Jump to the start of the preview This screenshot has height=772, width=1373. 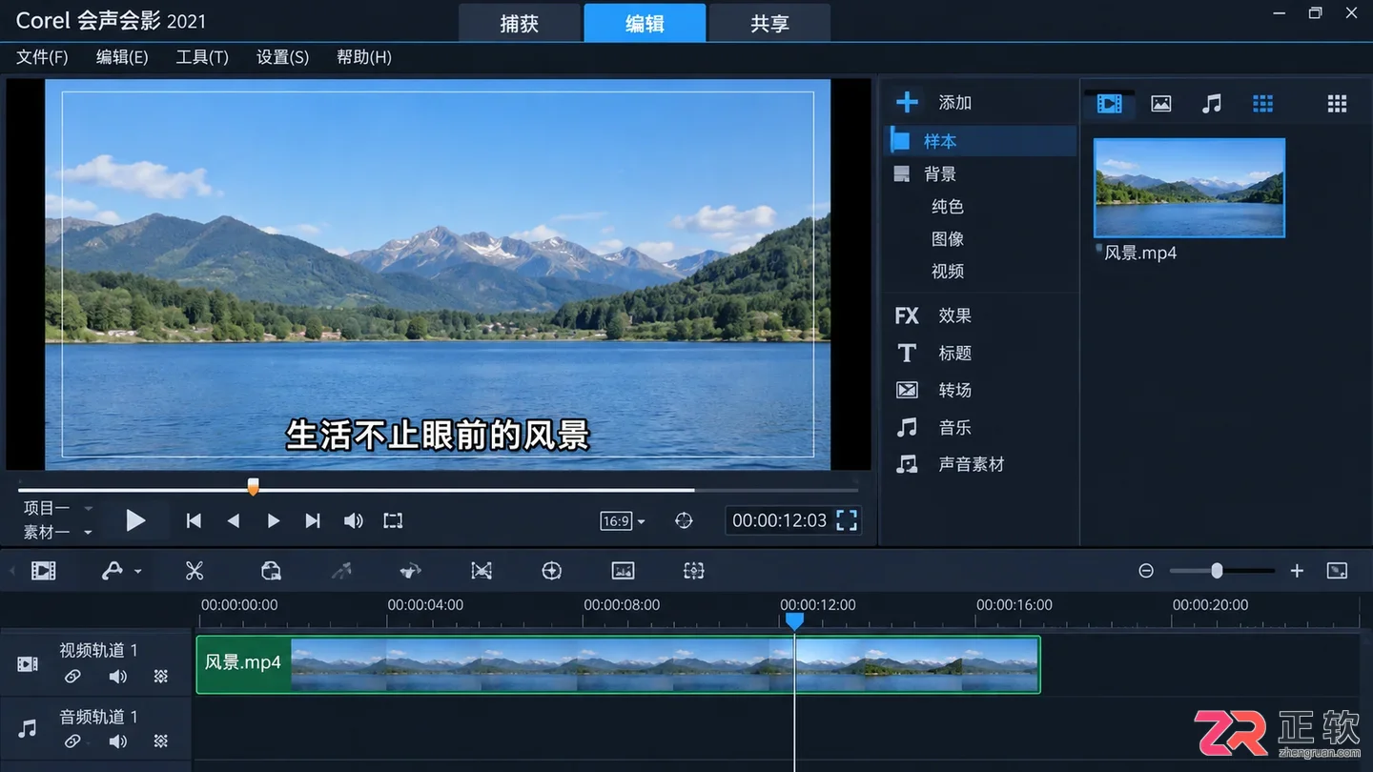(194, 520)
